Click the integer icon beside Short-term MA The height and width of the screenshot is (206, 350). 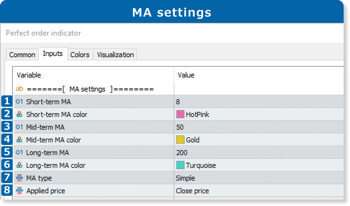click(19, 102)
